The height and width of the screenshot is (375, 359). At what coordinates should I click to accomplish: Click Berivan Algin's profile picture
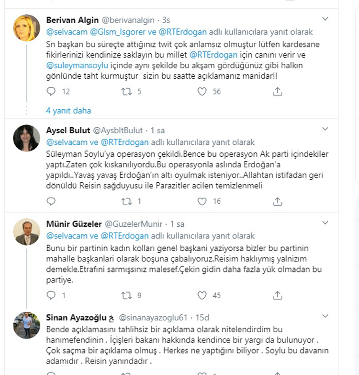26,28
